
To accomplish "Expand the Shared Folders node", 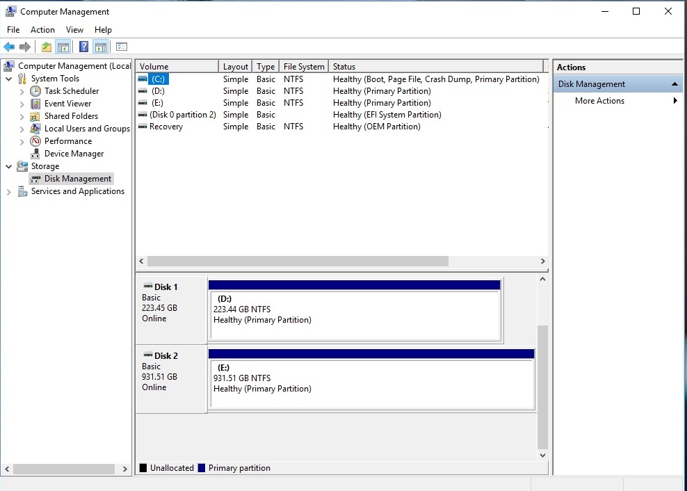I will click(x=22, y=117).
